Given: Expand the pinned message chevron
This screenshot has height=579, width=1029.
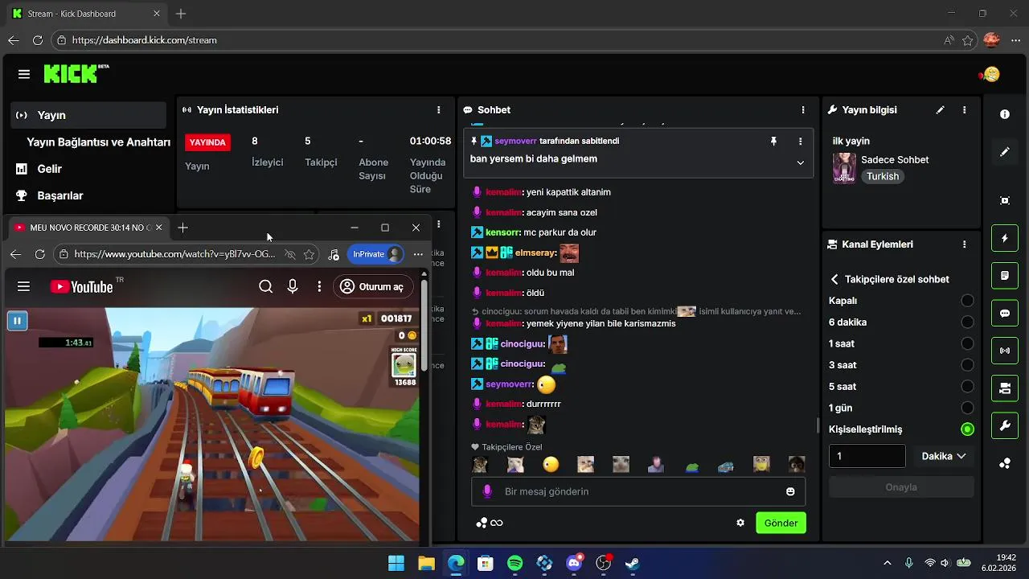Looking at the screenshot, I should [800, 162].
